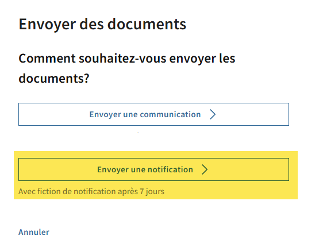Choose the Envoyer une notification button
Screen dimensions: 323x251
click(153, 169)
